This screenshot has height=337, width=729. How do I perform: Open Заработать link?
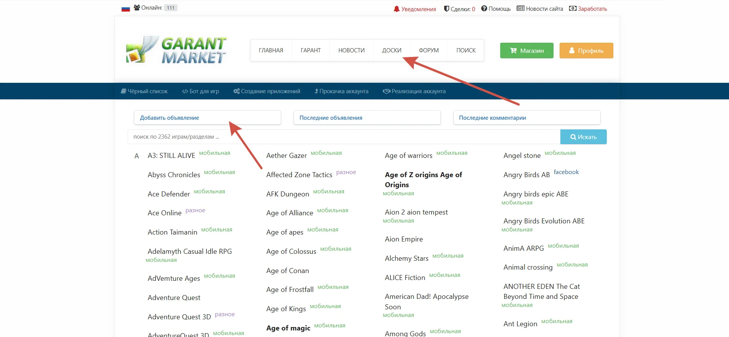tap(588, 9)
